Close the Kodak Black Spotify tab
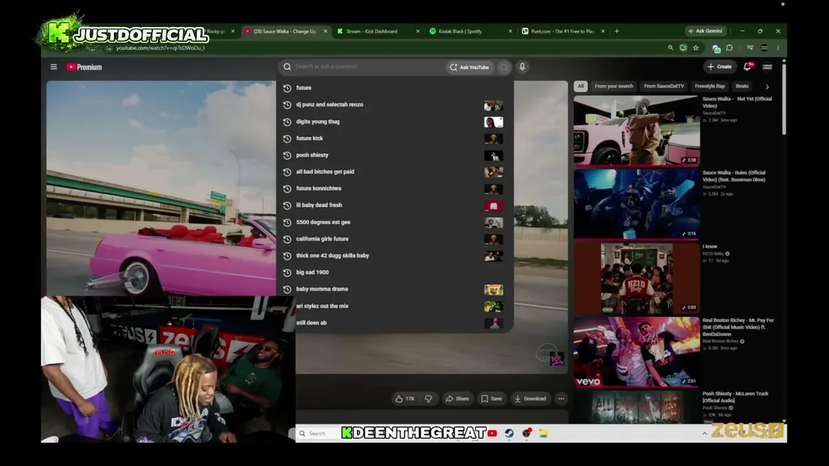Screen dimensions: 829x466 coord(510,31)
